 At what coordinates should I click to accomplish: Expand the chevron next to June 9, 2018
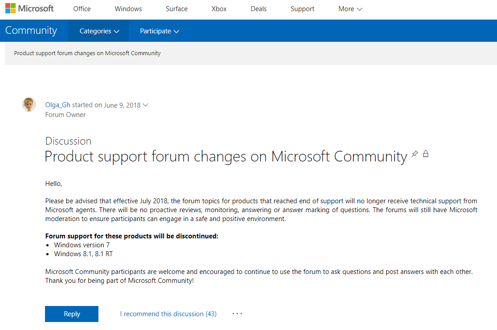(145, 105)
